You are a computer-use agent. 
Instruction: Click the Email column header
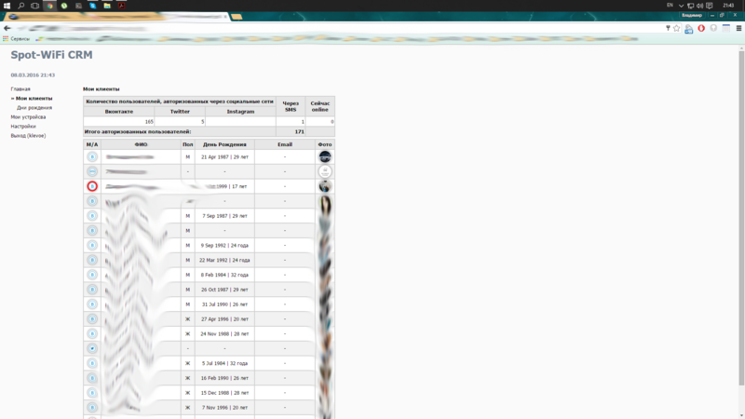[x=285, y=144]
